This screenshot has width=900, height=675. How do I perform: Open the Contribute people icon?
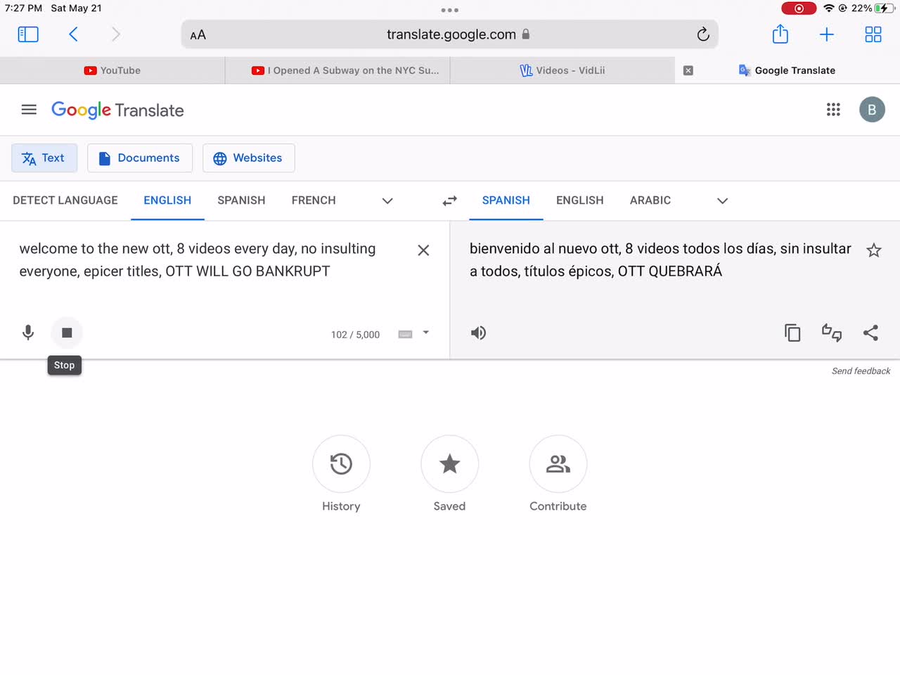point(558,464)
